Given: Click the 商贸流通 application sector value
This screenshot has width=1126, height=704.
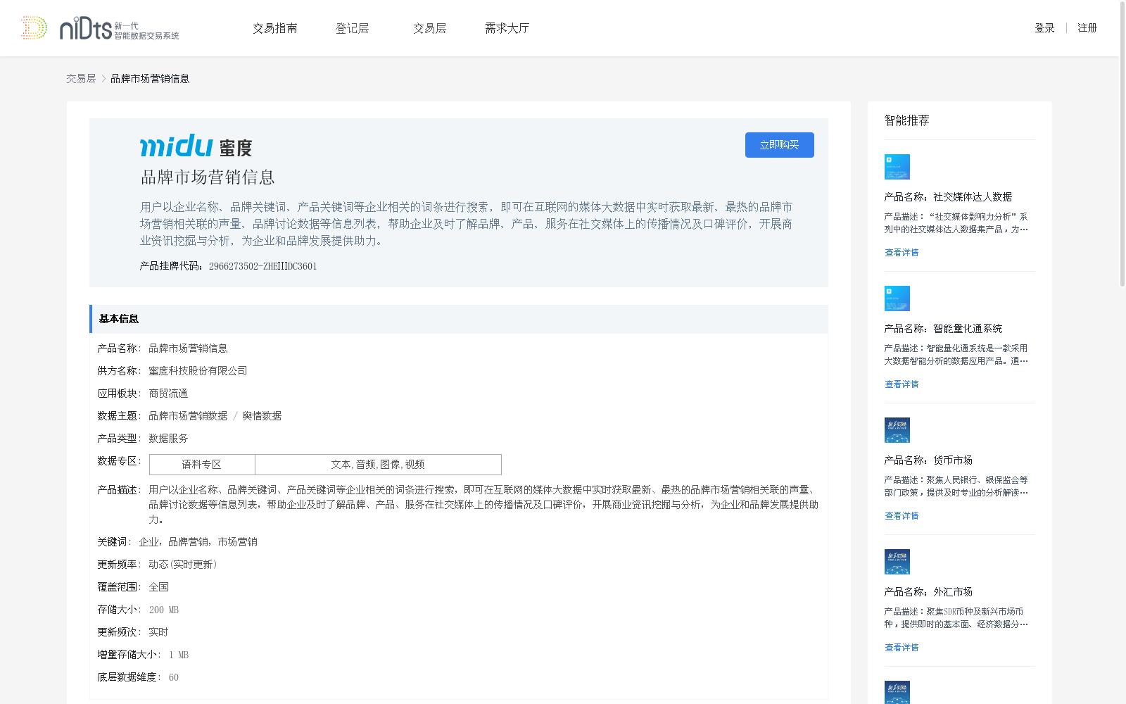Looking at the screenshot, I should [x=168, y=394].
